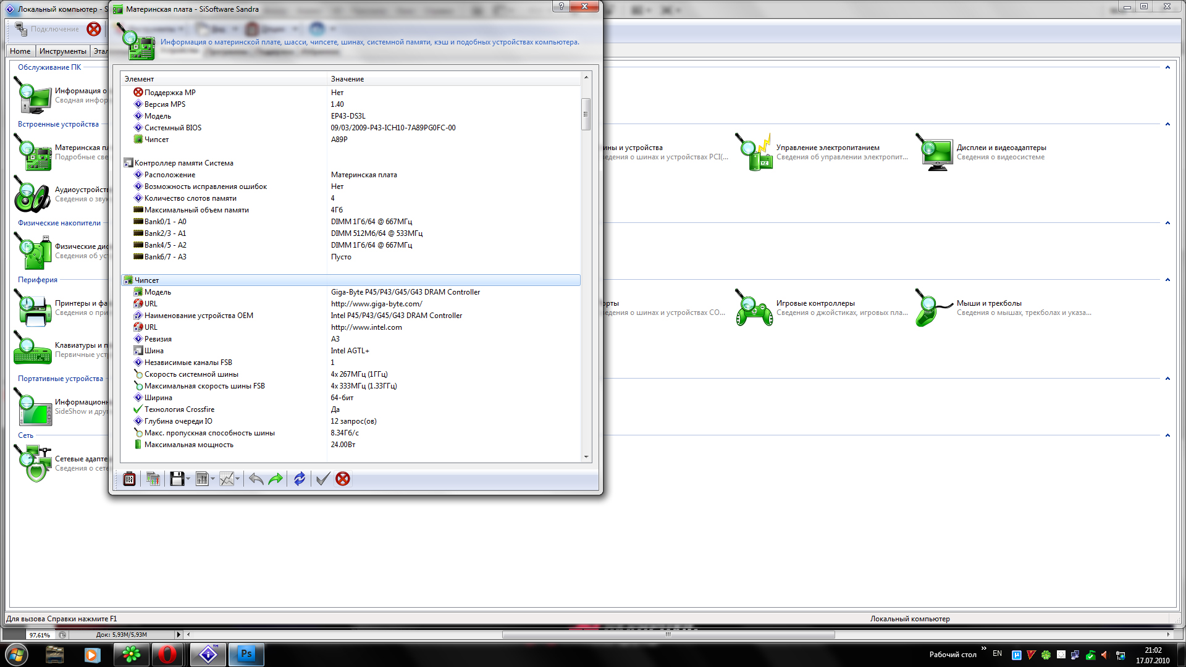The width and height of the screenshot is (1186, 667).
Task: Open the graph icon's dropdown arrow
Action: (x=237, y=479)
